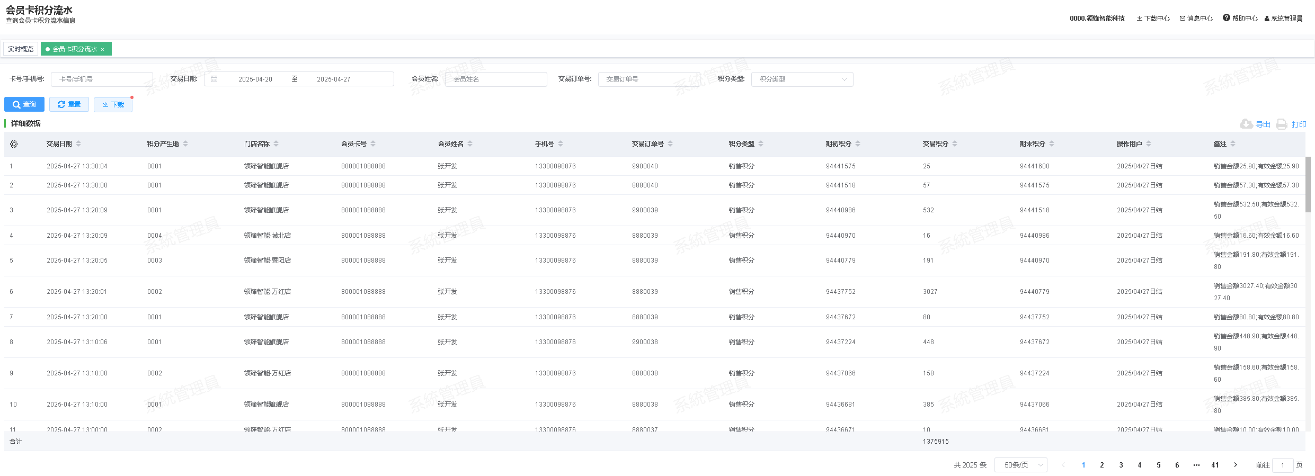1315x476 pixels.
Task: Click the 重置 reset button
Action: (69, 104)
